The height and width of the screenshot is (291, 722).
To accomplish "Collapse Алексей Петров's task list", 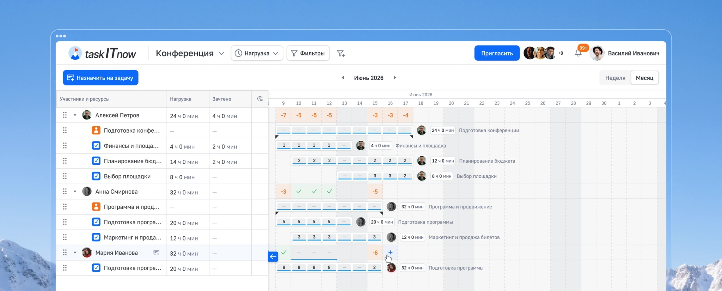I will 75,115.
